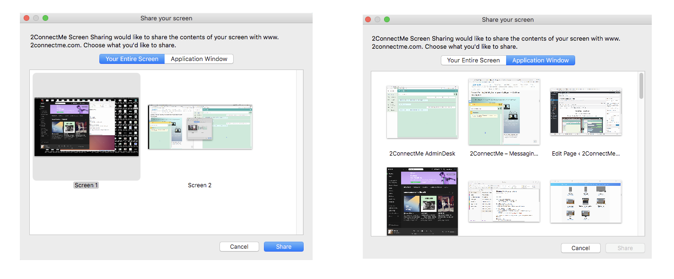This screenshot has height=279, width=674.
Task: Select the notes document window thumbnail
Action: (504, 201)
